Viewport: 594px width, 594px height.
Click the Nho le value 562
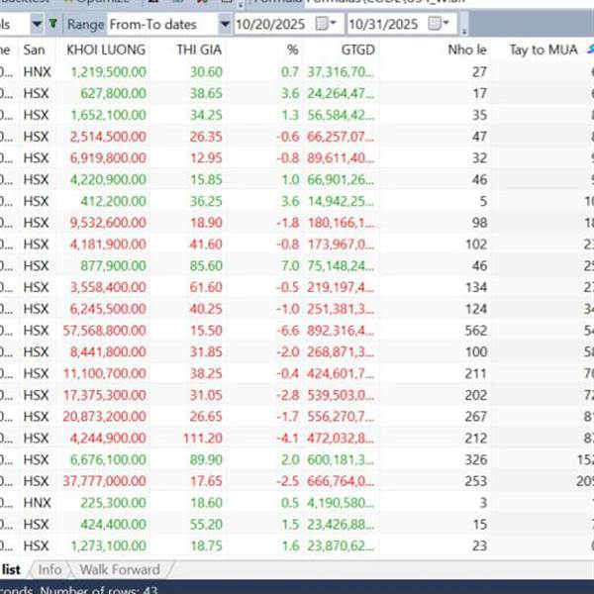[476, 331]
